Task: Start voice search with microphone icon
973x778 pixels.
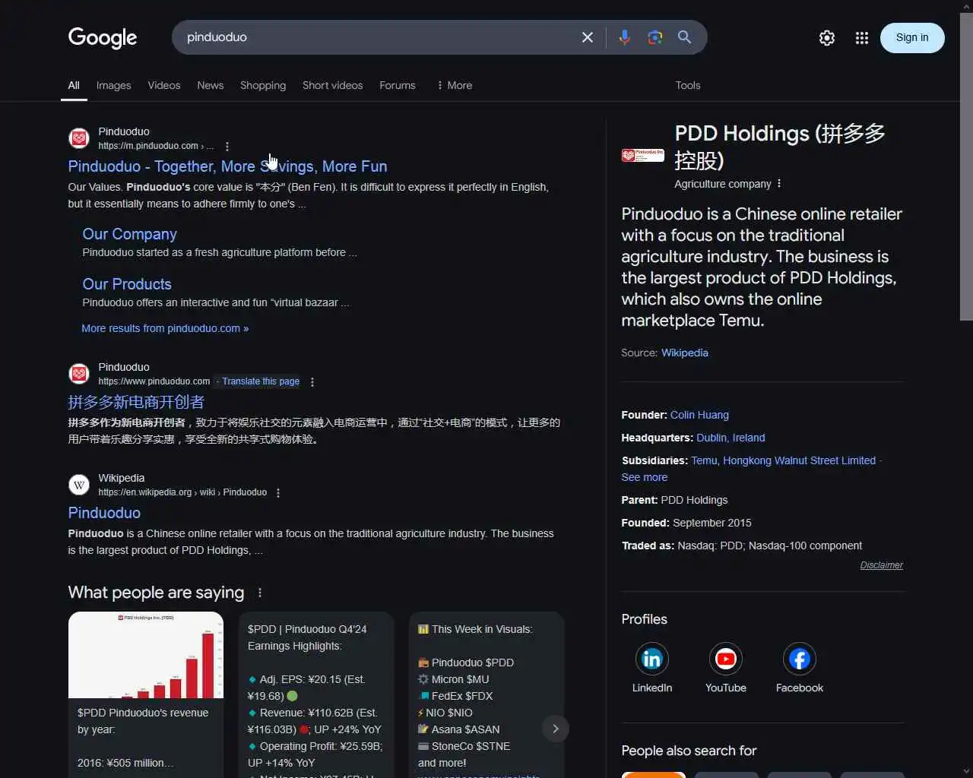Action: (624, 37)
